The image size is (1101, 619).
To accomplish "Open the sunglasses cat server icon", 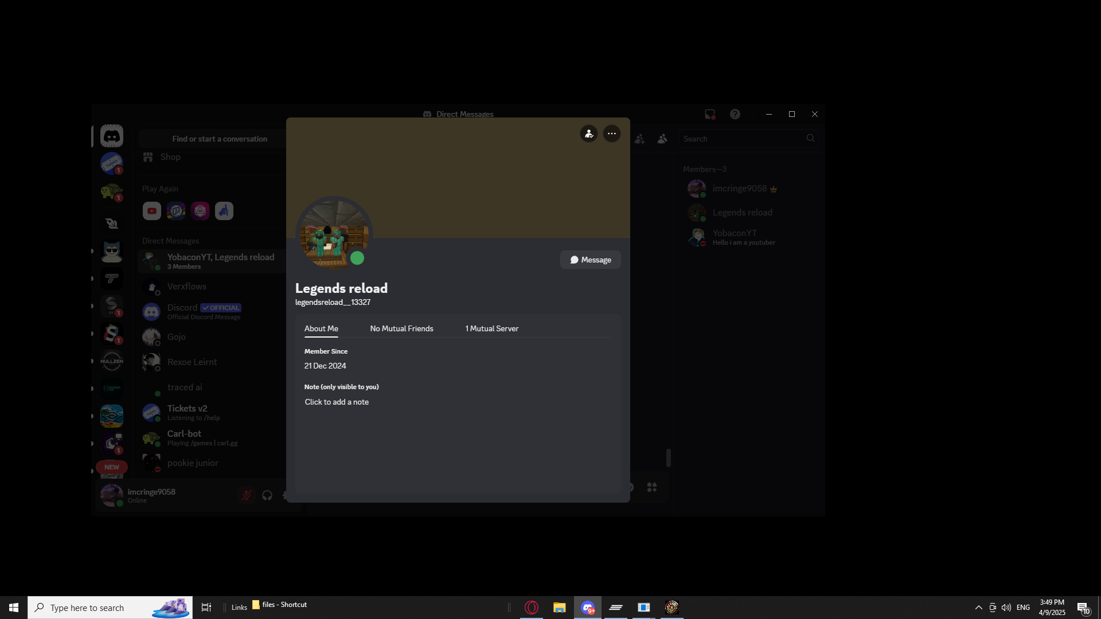I will click(x=112, y=251).
